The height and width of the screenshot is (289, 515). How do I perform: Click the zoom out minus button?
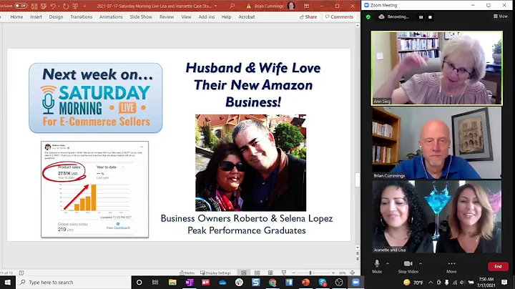pos(294,273)
